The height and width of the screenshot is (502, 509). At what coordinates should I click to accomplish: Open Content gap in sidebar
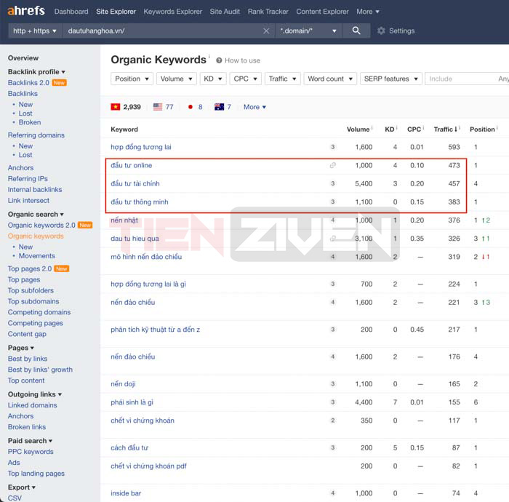pyautogui.click(x=27, y=334)
